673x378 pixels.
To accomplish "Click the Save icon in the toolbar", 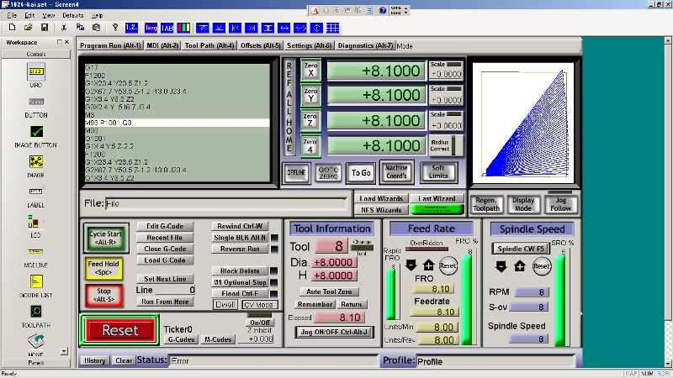I will coord(45,28).
